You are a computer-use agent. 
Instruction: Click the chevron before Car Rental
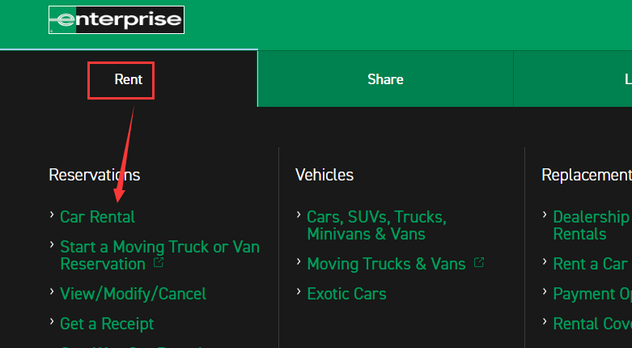pyautogui.click(x=52, y=215)
